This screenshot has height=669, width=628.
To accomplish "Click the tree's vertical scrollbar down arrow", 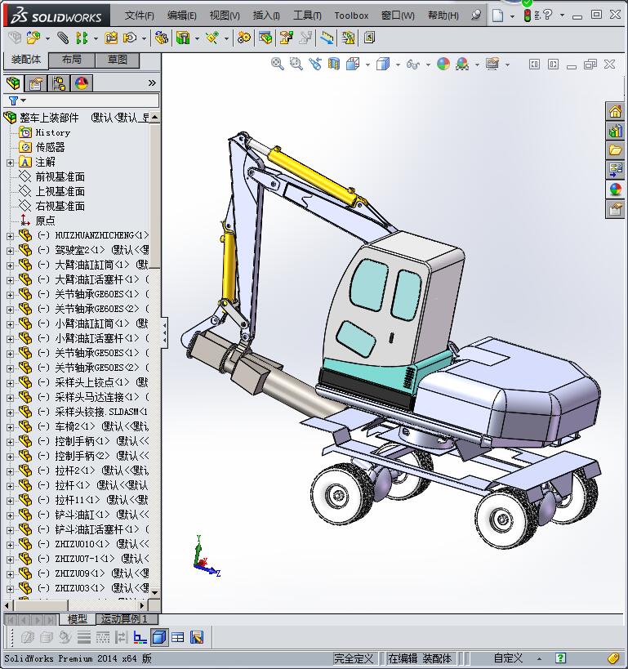I will [155, 593].
